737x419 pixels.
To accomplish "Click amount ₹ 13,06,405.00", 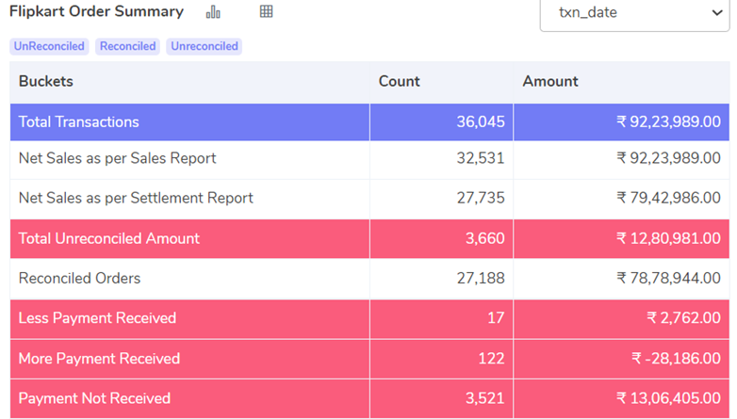I will pos(668,399).
